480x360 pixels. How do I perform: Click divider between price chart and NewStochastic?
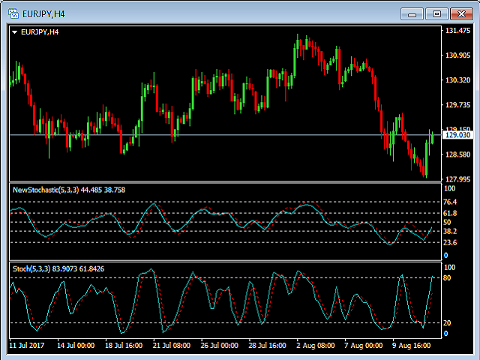pyautogui.click(x=225, y=182)
